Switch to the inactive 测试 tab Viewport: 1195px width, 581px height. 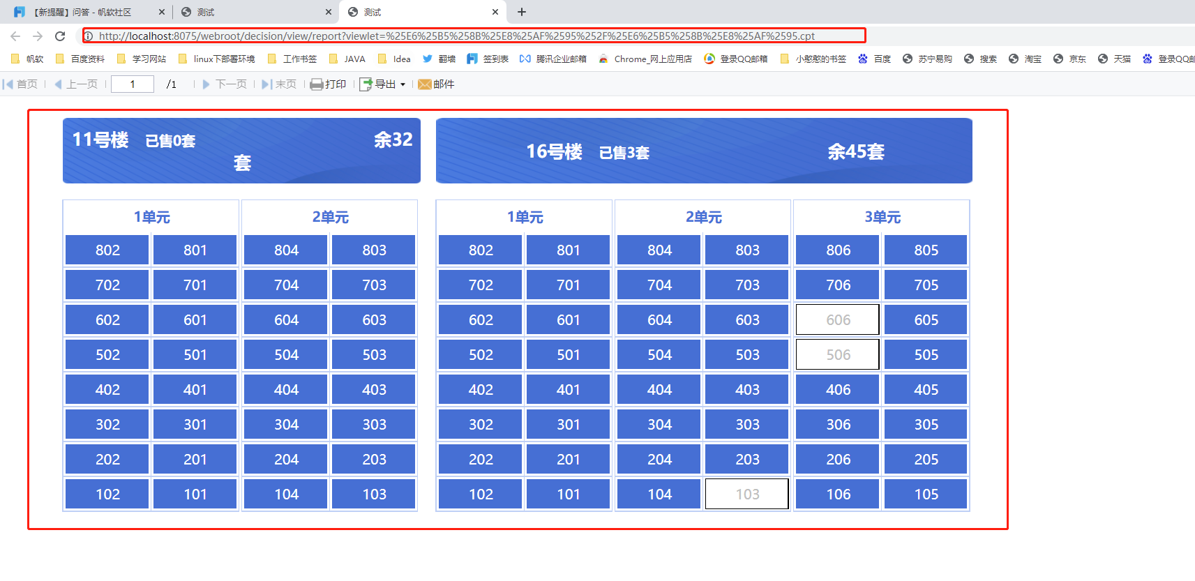(255, 12)
